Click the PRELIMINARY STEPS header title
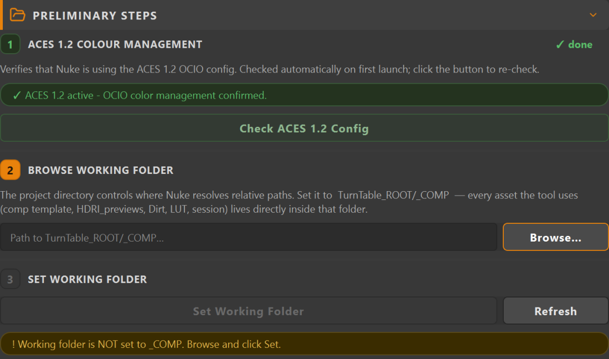609x359 pixels. click(x=95, y=16)
